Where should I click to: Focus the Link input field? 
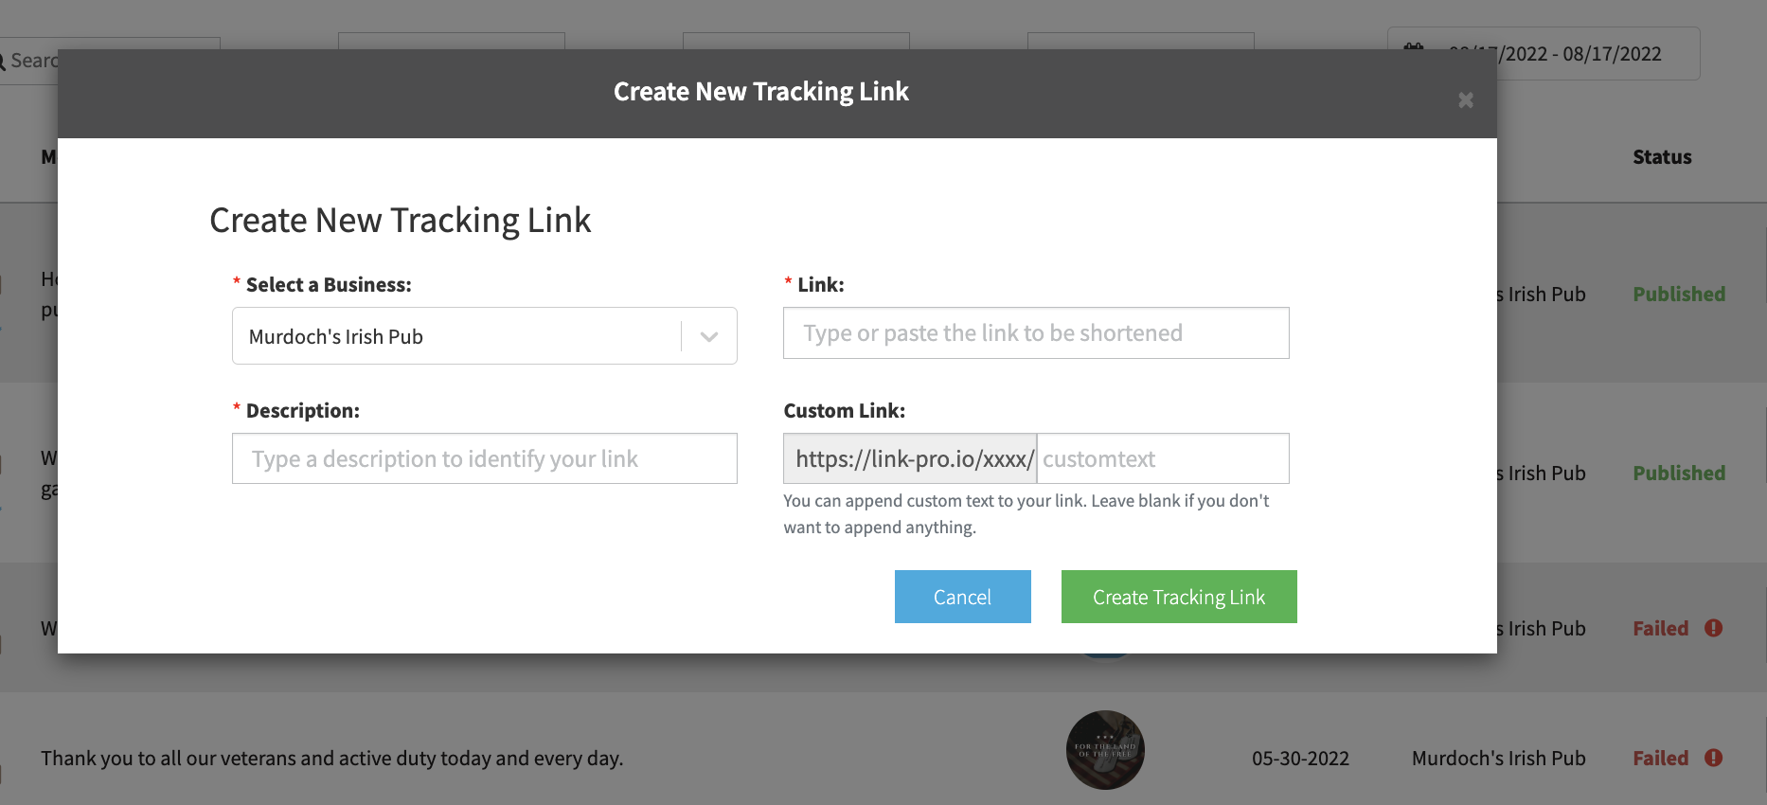coord(1036,333)
